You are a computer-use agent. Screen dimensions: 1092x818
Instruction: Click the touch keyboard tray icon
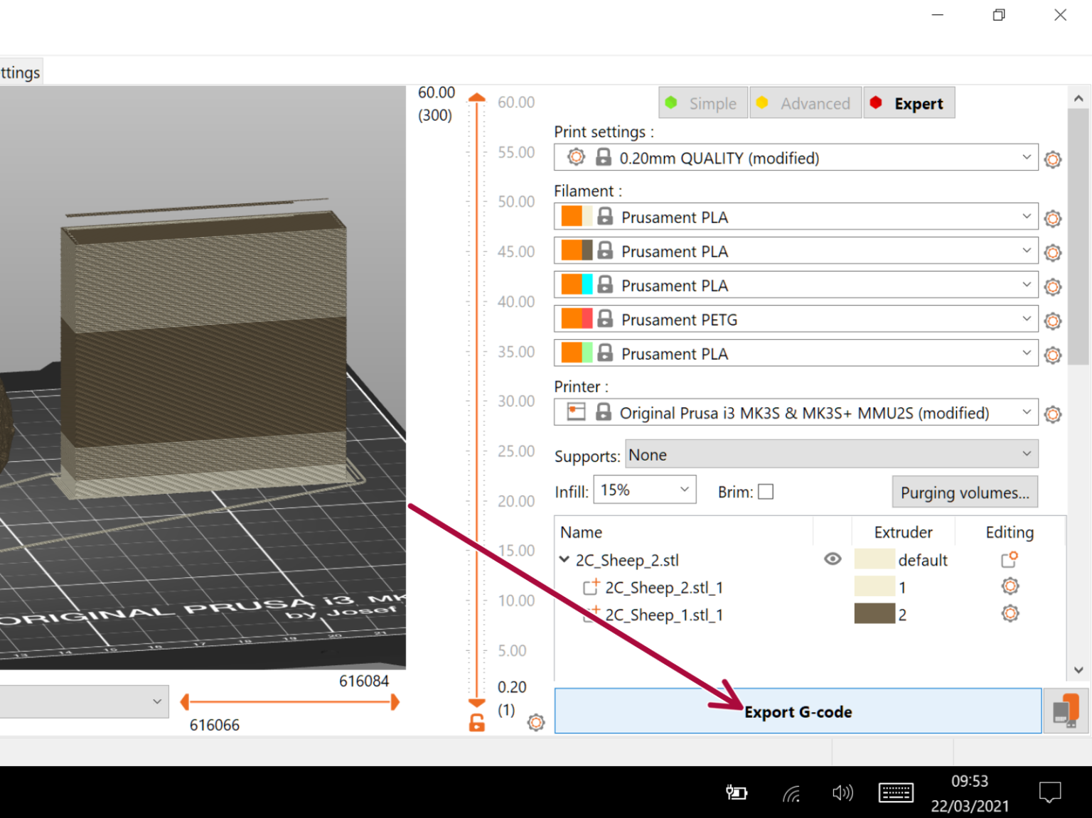coord(896,792)
